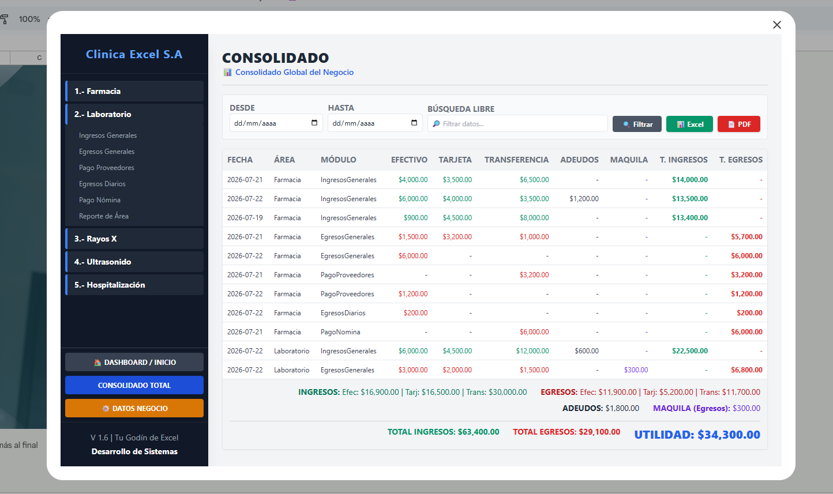Select the $5,700.00 total egresos cell
This screenshot has width=833, height=494.
click(746, 237)
